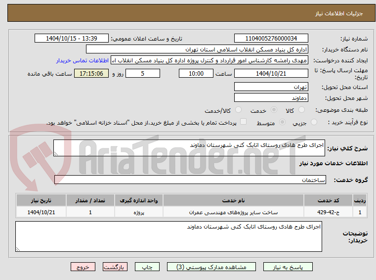376x280 pixels.
Task: Click the resize handle of توضیحات خریدار box
Action: click(18, 249)
